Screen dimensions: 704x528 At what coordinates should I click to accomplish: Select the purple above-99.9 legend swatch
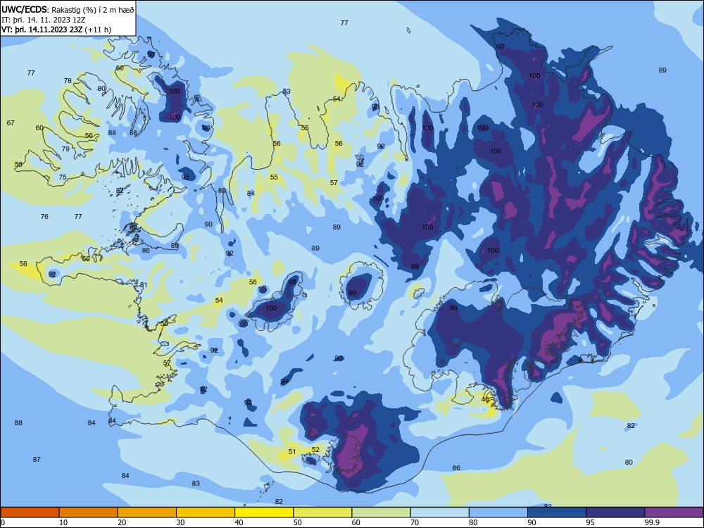tap(674, 513)
